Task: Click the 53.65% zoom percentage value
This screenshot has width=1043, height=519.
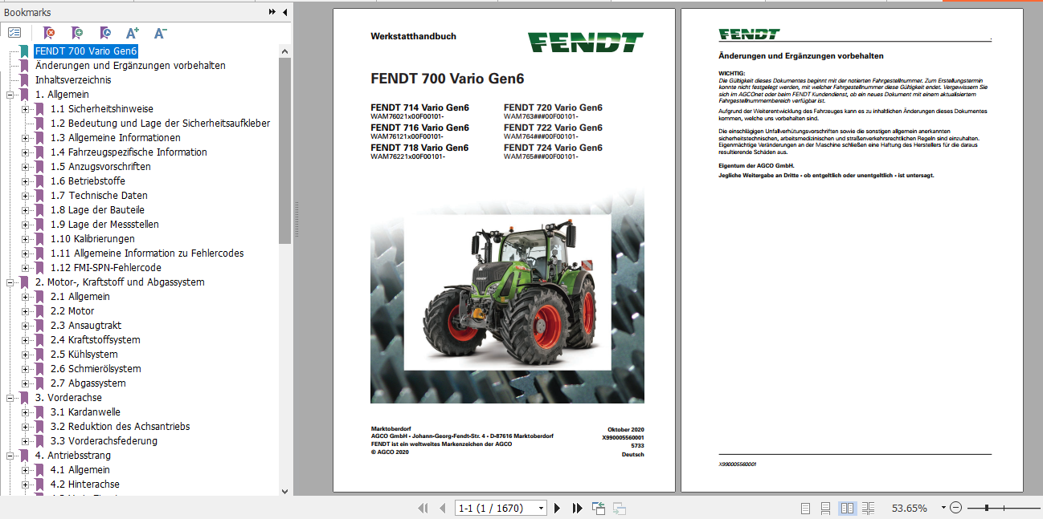Action: 910,508
